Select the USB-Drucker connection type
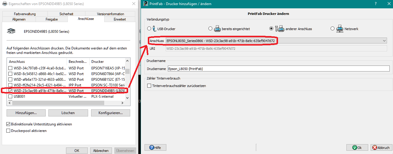Screen dimensions: 393x154 (x=149, y=29)
